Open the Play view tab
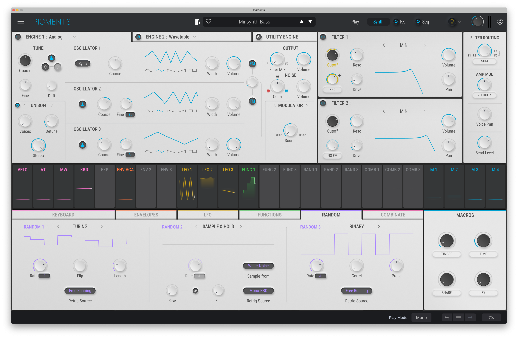 coord(355,22)
